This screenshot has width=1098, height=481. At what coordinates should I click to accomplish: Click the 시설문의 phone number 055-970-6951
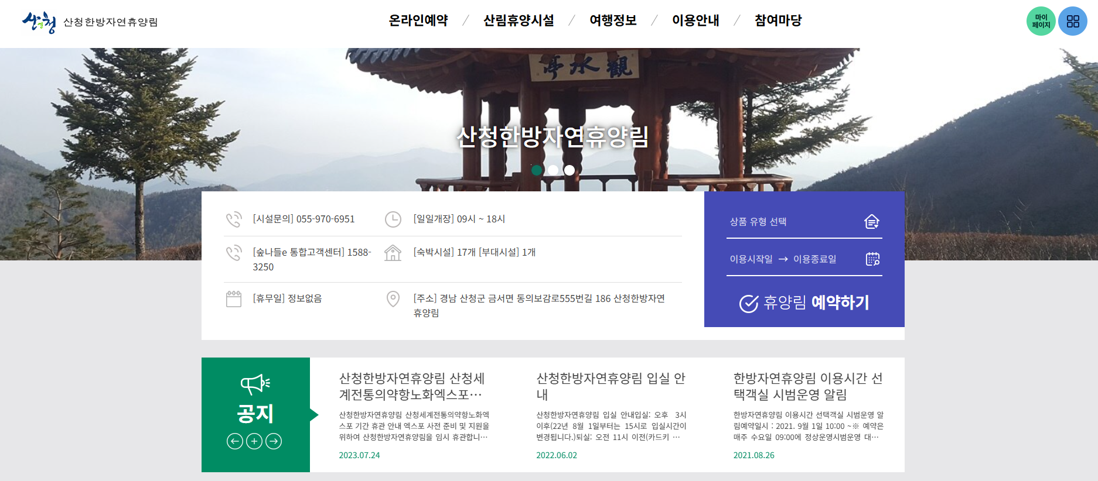coord(304,219)
